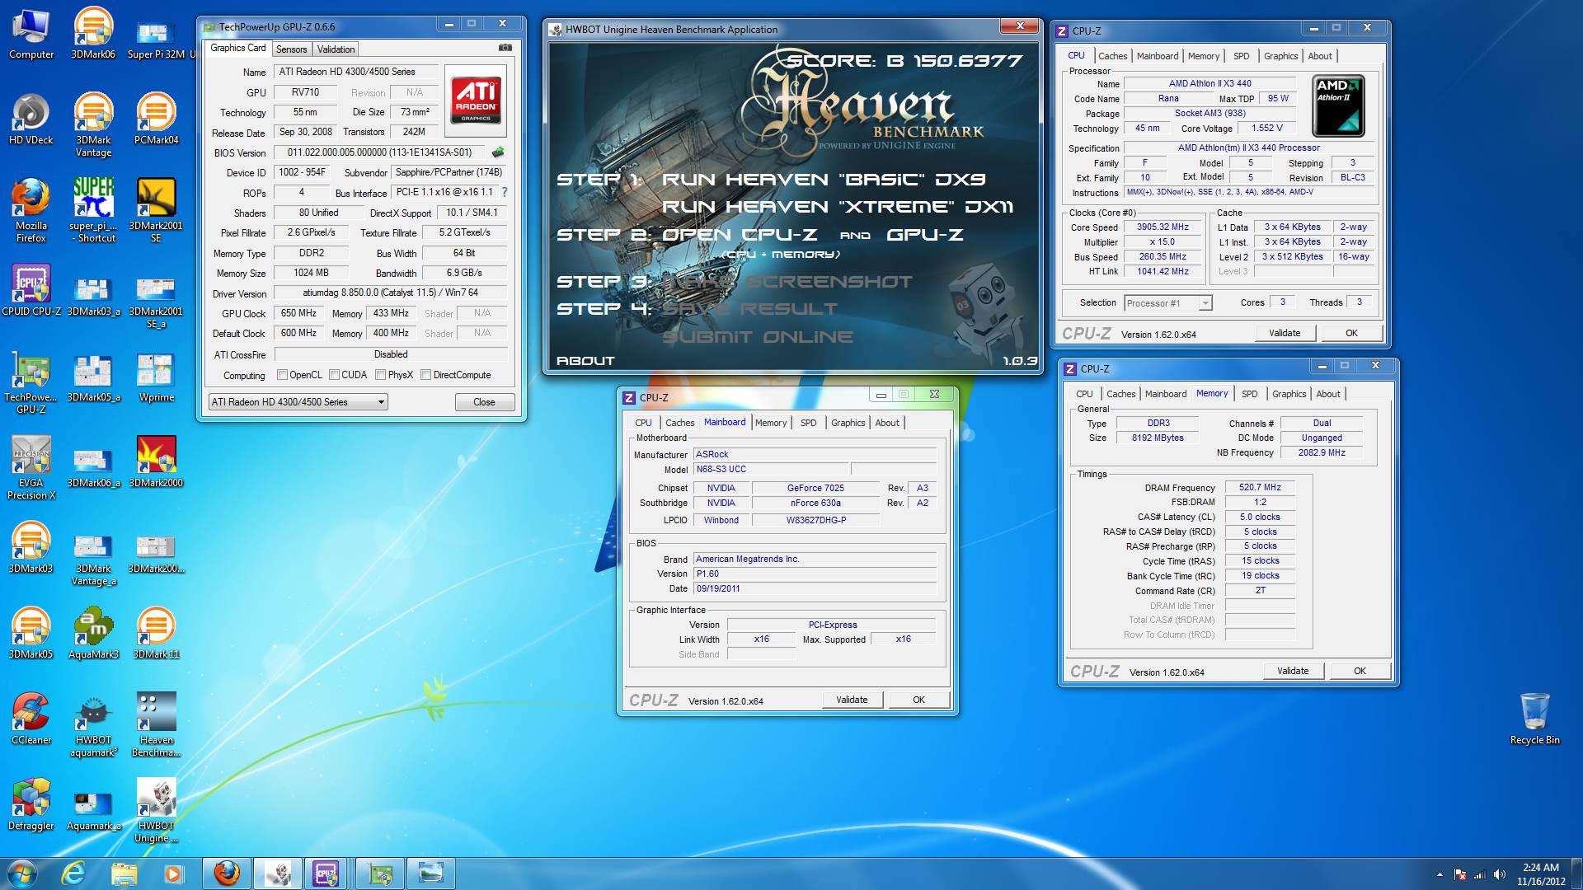
Task: Open Internet Explorer in the taskbar
Action: click(73, 874)
